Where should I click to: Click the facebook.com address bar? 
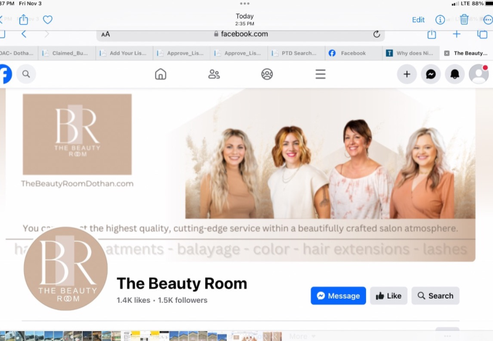click(x=240, y=34)
